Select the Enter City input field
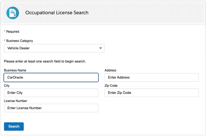Screen dimensions: 206x136 (51, 93)
